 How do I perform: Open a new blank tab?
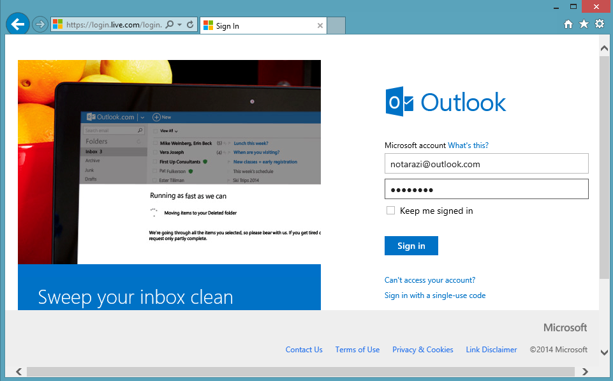(x=336, y=26)
